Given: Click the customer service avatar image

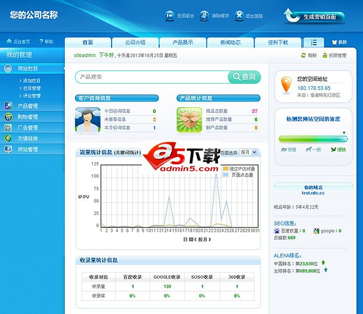Looking at the screenshot, I should point(88,120).
